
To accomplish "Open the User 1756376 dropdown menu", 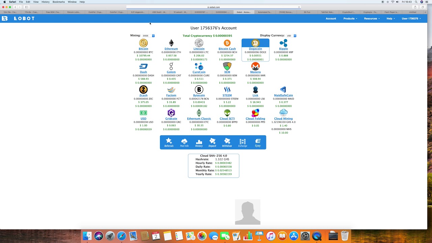I will pyautogui.click(x=411, y=19).
